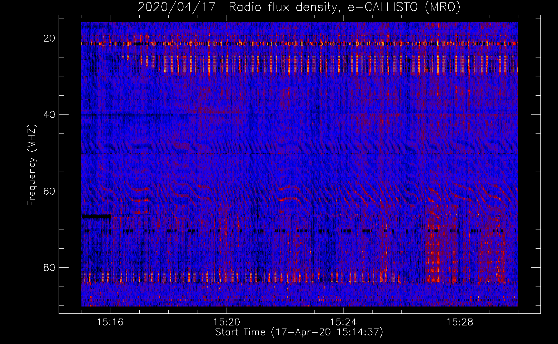Click the plot title 'Radio flux density, e-CALLISTO (MRO)'

coord(345,7)
